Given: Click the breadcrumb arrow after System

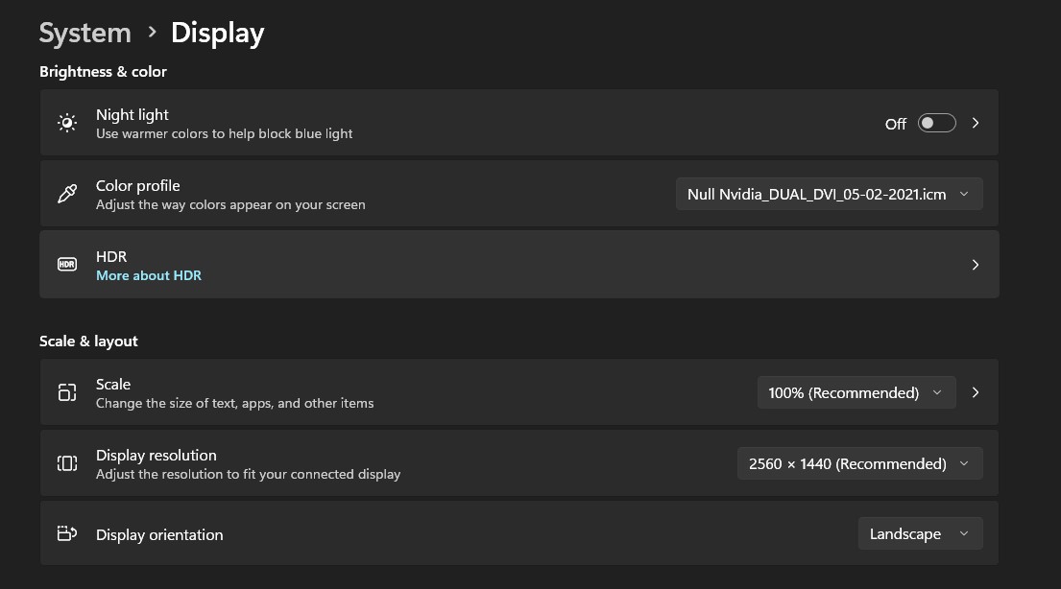Looking at the screenshot, I should pos(153,32).
